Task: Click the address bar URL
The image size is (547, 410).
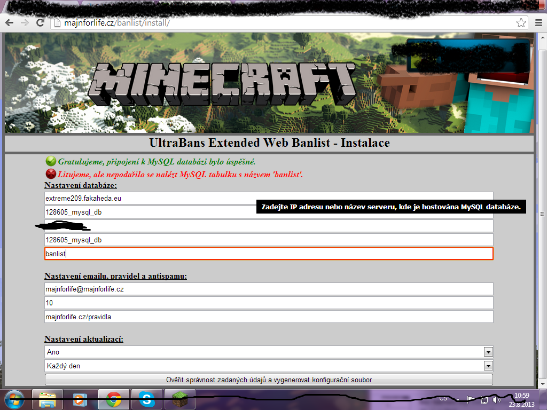Action: click(x=117, y=23)
